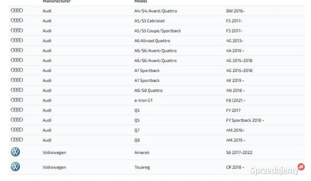Click Audi logo next to e-tron GT
311x181 pixels.
17,100
